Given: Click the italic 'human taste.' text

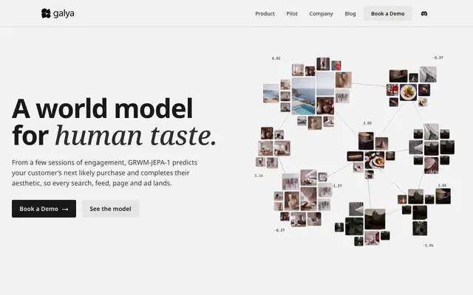Looking at the screenshot, I should (136, 136).
